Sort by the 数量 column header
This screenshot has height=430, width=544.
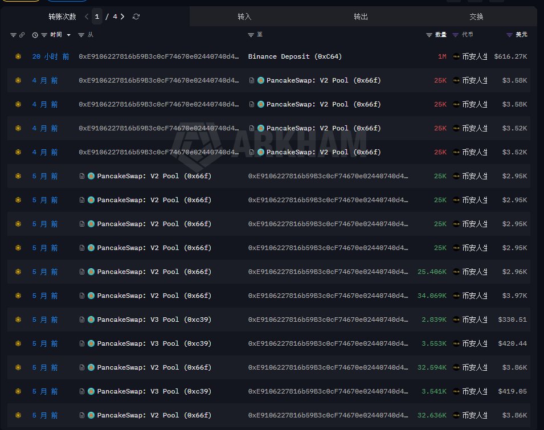pos(441,35)
